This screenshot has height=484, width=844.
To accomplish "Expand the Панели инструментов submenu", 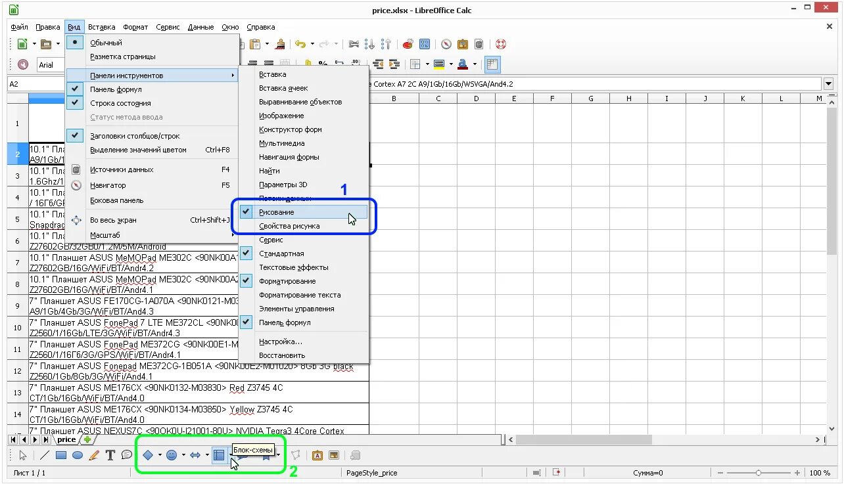I will [x=152, y=76].
